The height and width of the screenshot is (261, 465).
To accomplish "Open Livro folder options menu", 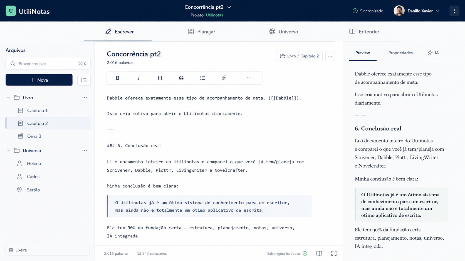I will click(85, 98).
